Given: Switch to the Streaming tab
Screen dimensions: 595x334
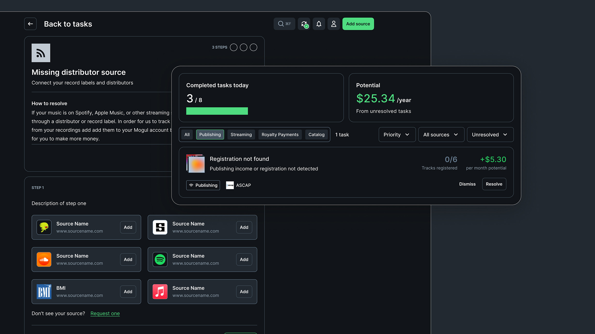Looking at the screenshot, I should (x=241, y=135).
